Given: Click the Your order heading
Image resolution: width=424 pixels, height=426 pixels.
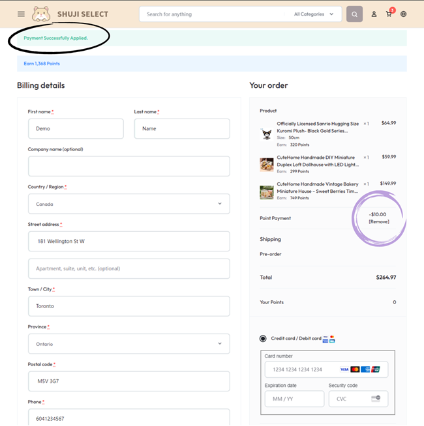Looking at the screenshot, I should [269, 85].
